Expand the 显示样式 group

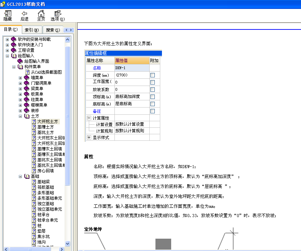click(x=89, y=138)
